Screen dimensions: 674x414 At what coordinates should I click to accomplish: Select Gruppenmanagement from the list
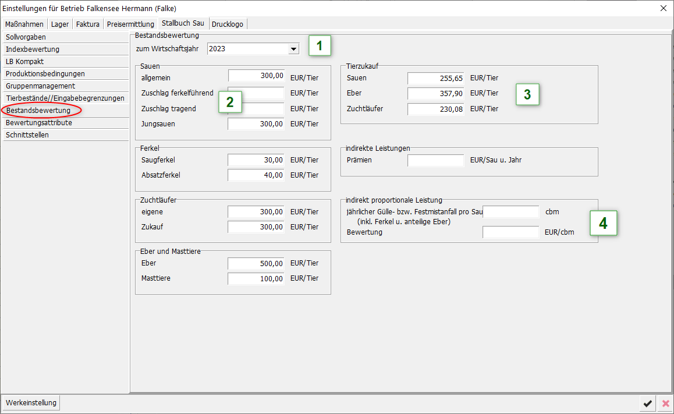click(x=40, y=86)
